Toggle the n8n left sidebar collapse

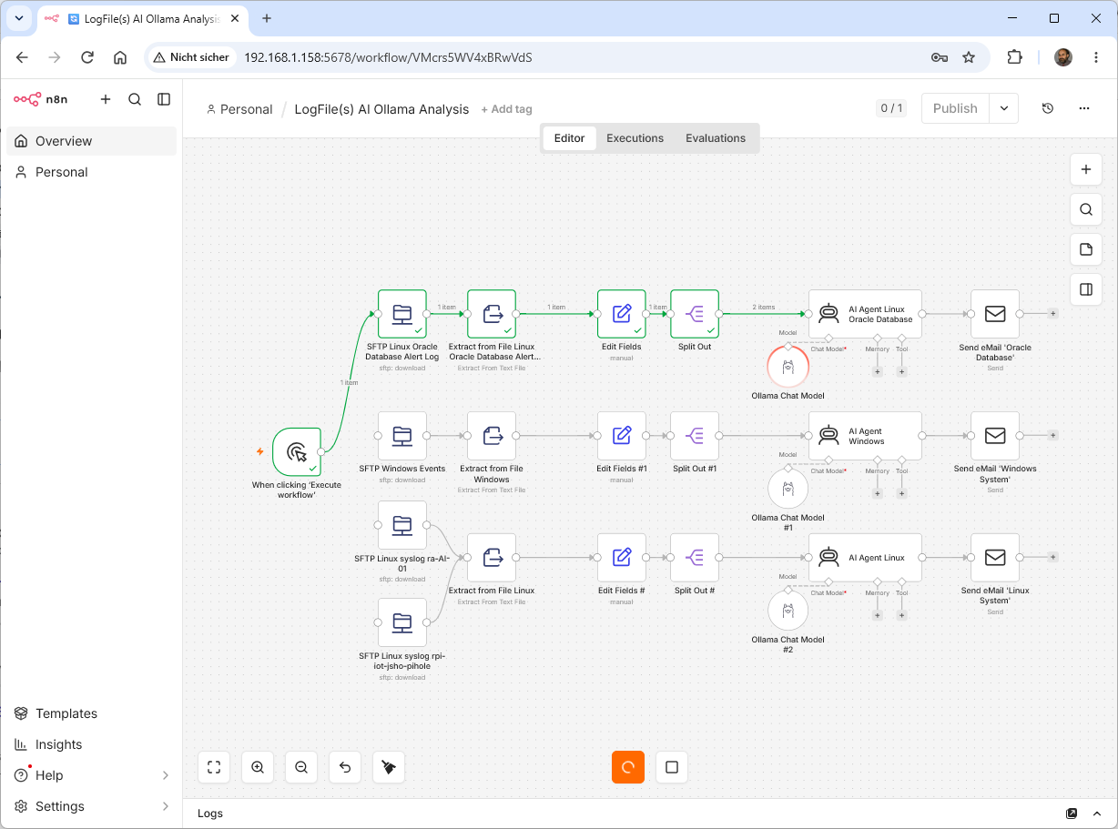[164, 99]
